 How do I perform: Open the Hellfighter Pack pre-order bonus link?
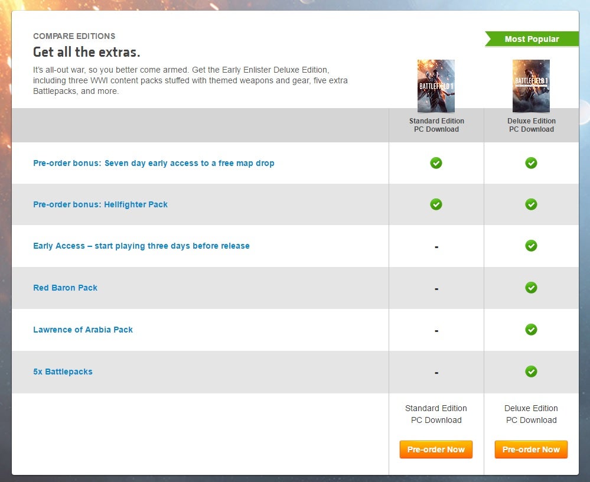click(100, 204)
